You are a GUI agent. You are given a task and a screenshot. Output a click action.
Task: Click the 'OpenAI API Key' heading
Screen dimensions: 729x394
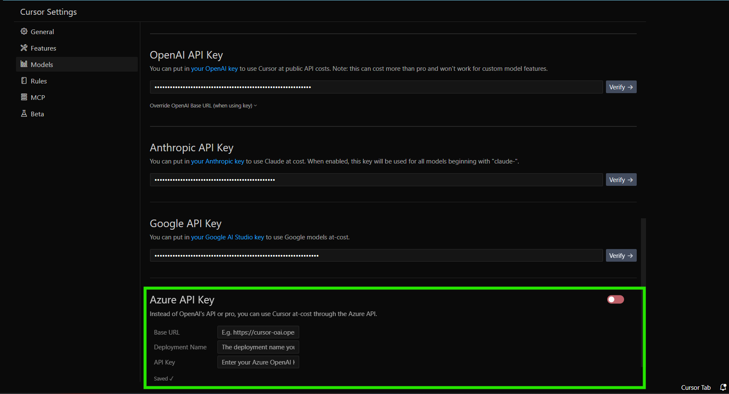[x=186, y=55]
